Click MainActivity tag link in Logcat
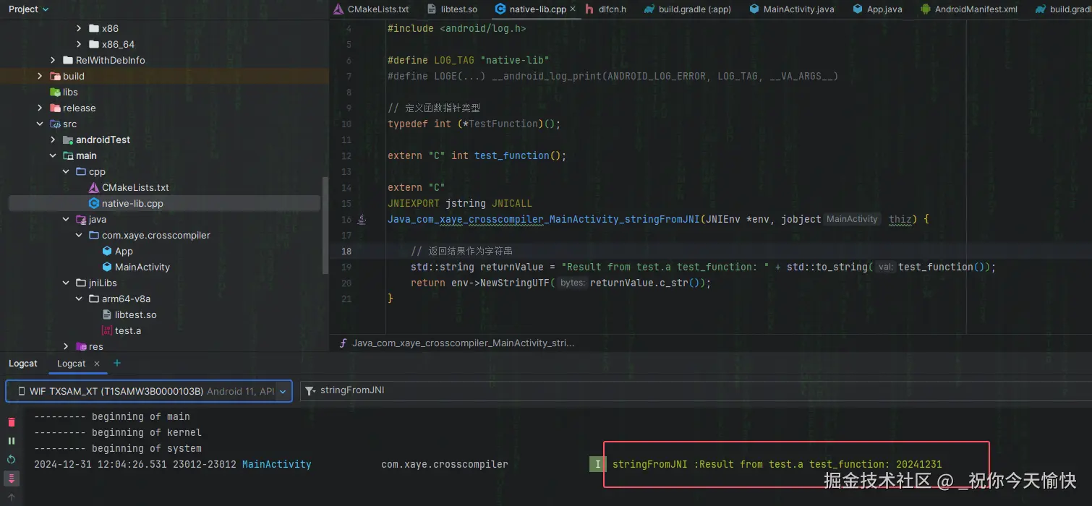1092x506 pixels. click(x=276, y=464)
